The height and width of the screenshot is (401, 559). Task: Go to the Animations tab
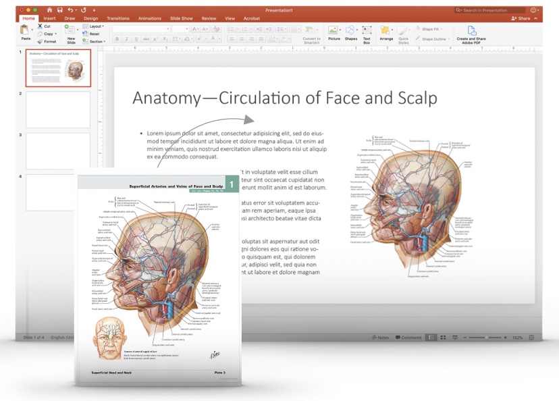click(150, 18)
